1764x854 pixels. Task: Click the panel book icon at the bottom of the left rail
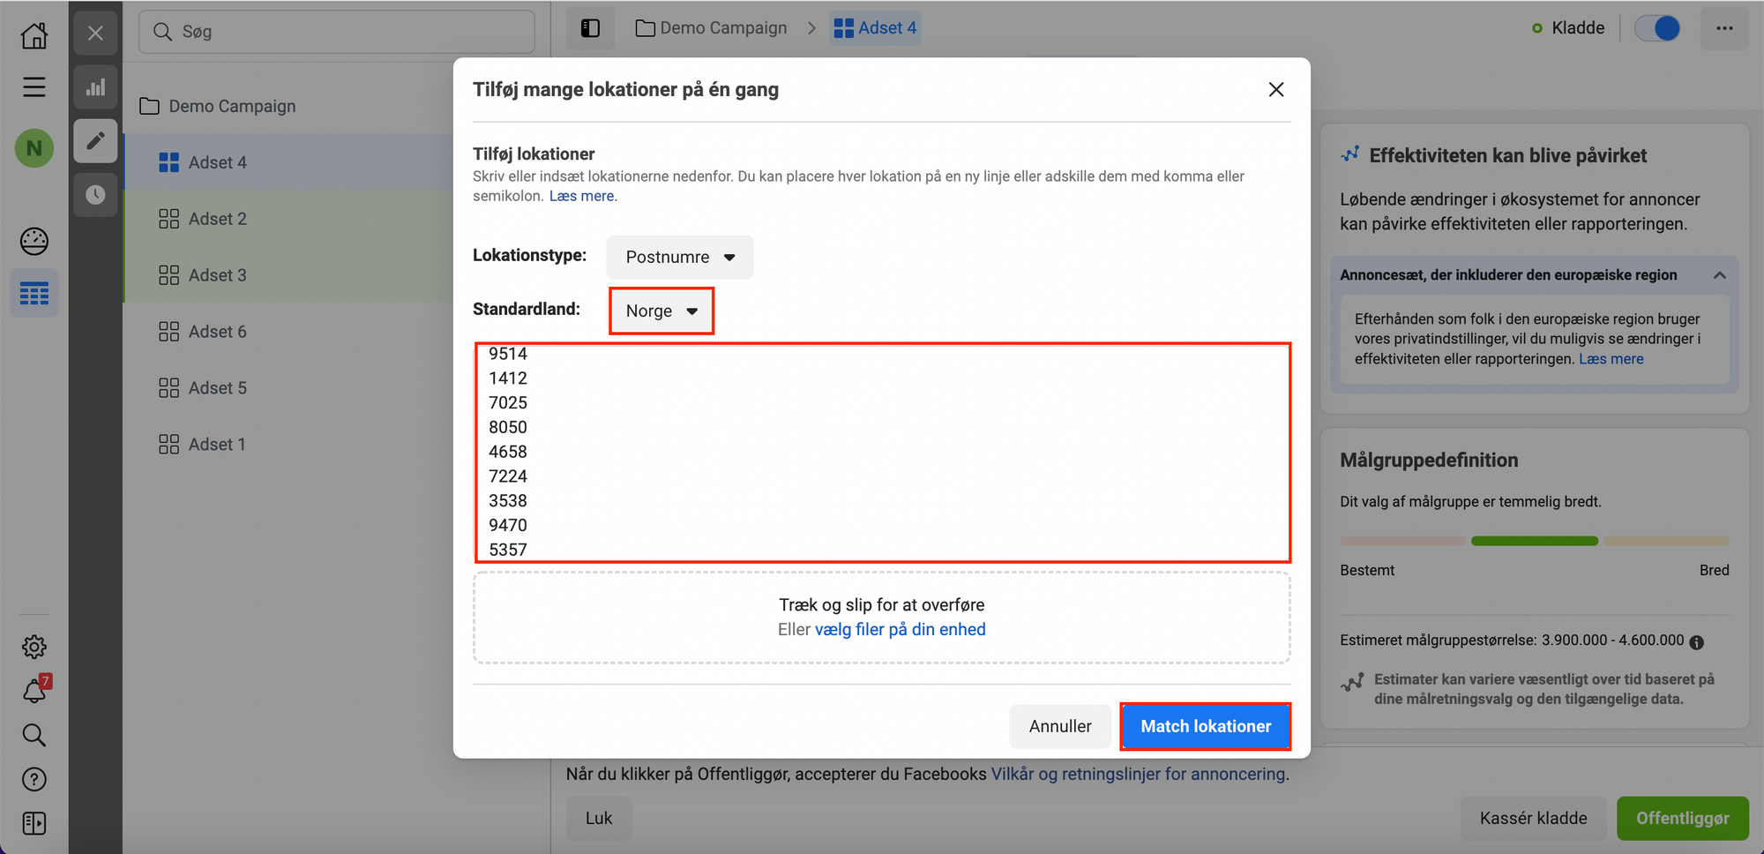tap(34, 823)
